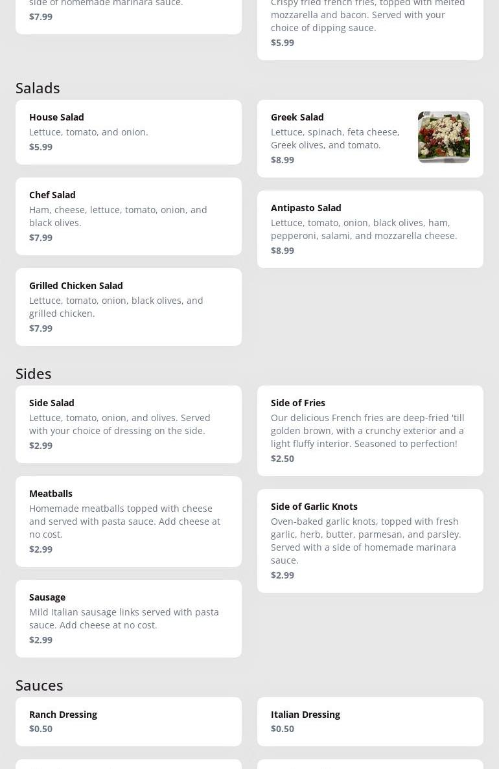Click the Greek Salad title
This screenshot has height=769, width=499.
pos(297,117)
